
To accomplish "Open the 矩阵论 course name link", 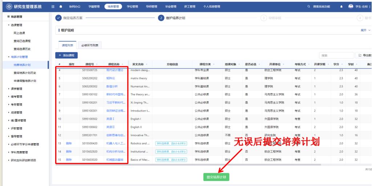I will tap(110, 78).
